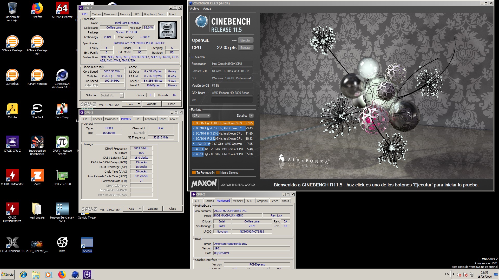Open the PCMark Vantage x64 shortcut
499x280 pixels.
tap(37, 45)
